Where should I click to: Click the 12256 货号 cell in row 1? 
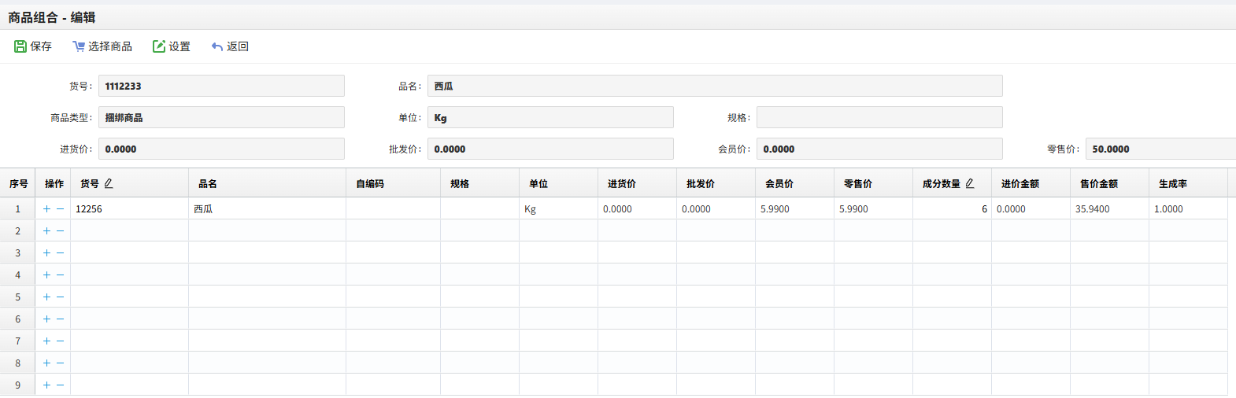(129, 209)
